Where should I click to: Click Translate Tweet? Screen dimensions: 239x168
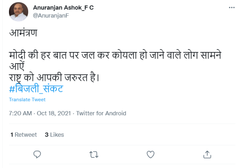(27, 100)
